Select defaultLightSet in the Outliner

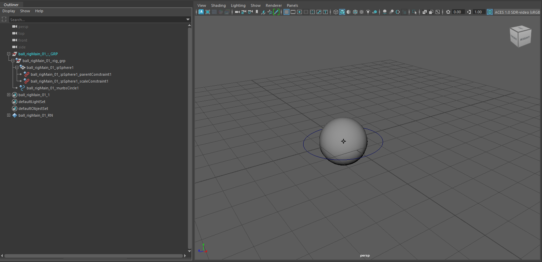[x=32, y=102]
